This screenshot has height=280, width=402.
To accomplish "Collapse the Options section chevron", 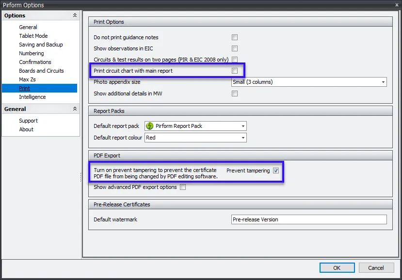I will point(75,15).
